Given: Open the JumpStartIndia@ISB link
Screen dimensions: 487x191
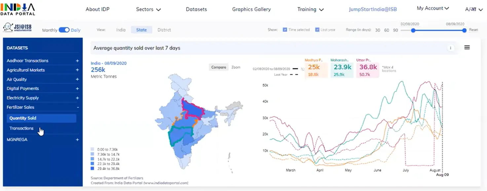Looking at the screenshot, I should click(373, 9).
